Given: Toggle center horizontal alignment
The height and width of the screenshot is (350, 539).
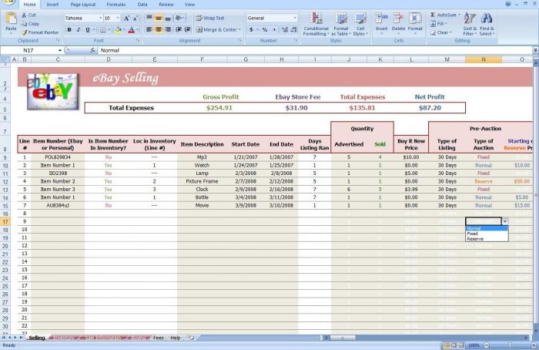Looking at the screenshot, I should (x=159, y=29).
